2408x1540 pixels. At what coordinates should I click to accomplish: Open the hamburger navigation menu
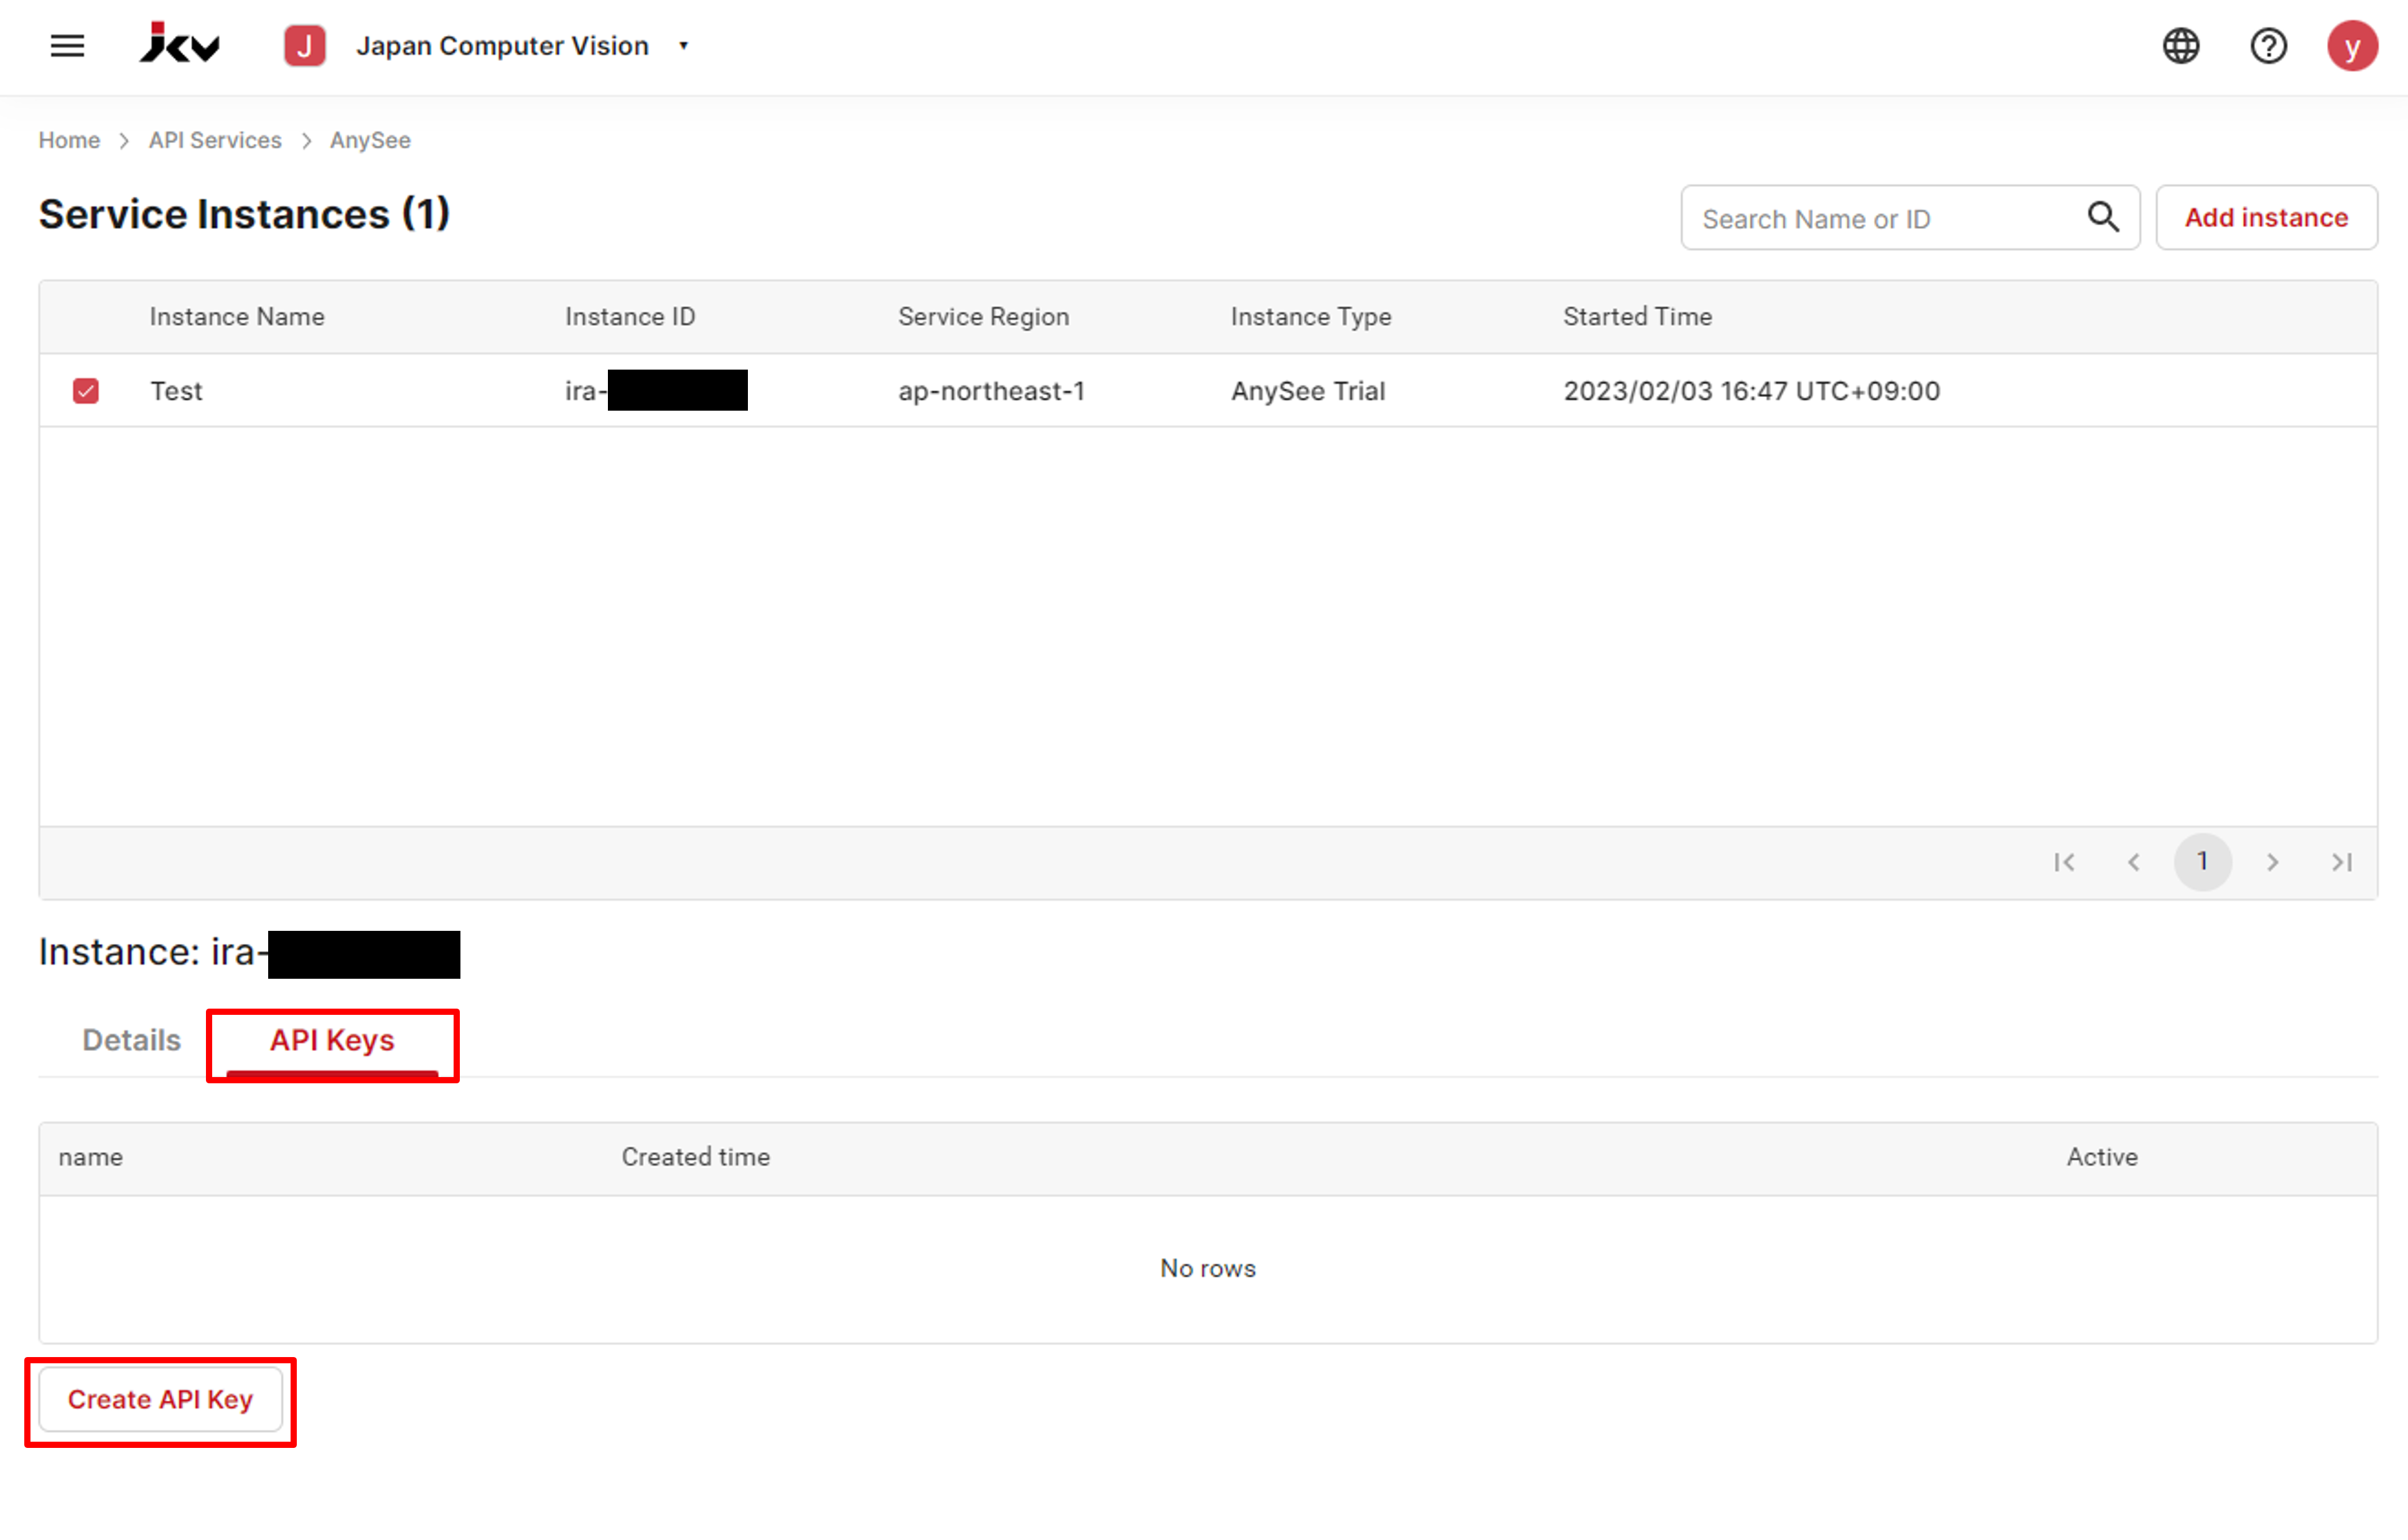pyautogui.click(x=67, y=46)
